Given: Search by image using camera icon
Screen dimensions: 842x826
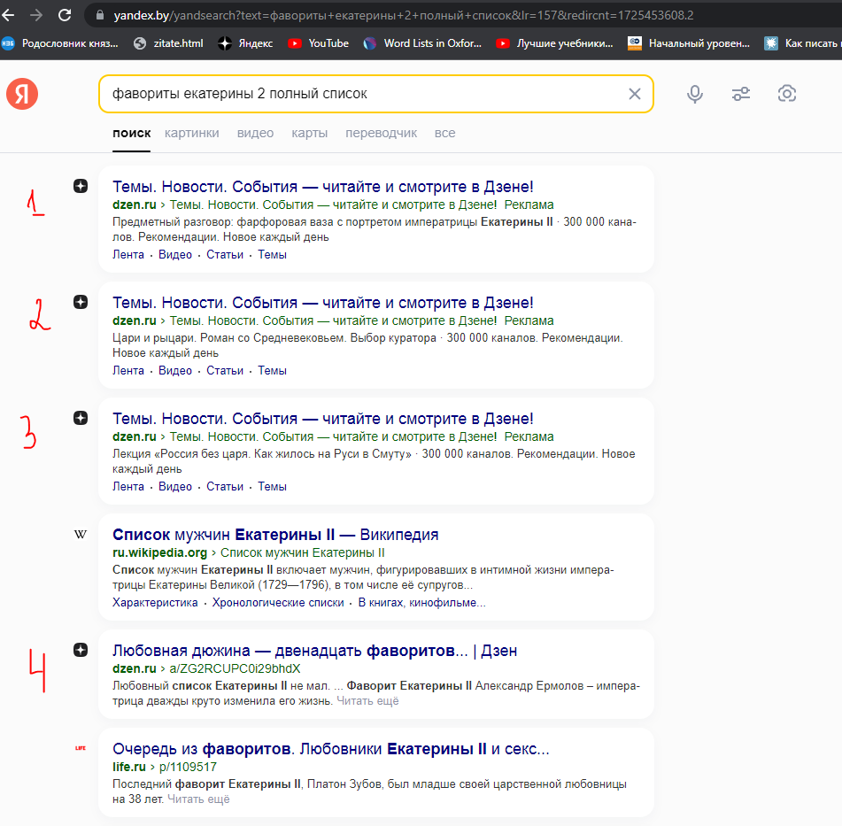Looking at the screenshot, I should click(786, 94).
